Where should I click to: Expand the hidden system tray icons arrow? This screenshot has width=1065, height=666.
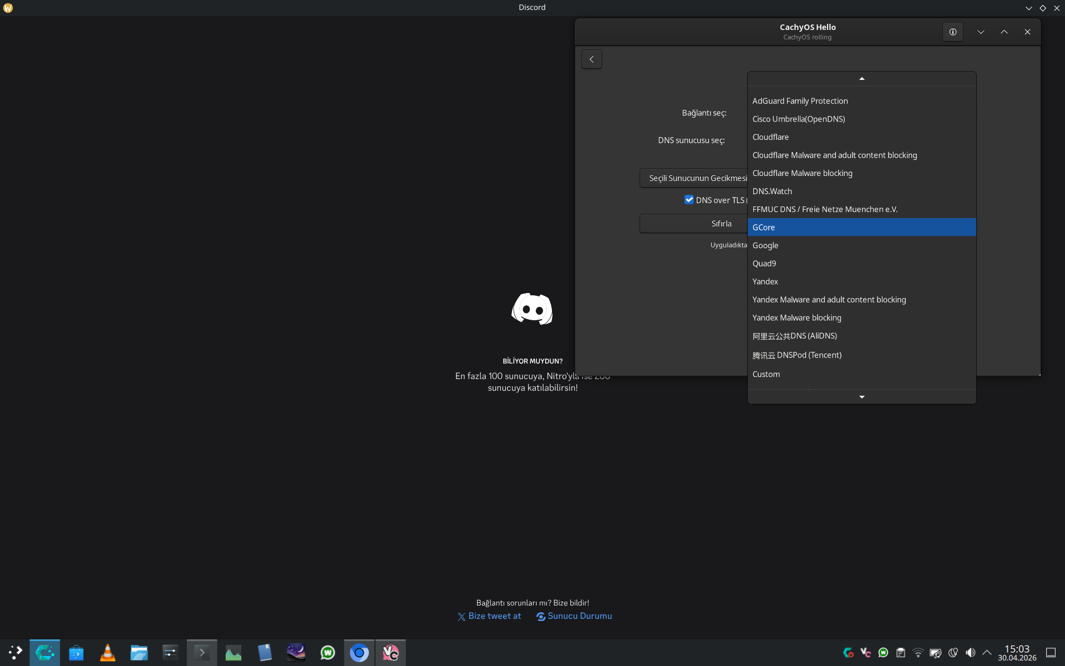click(987, 653)
